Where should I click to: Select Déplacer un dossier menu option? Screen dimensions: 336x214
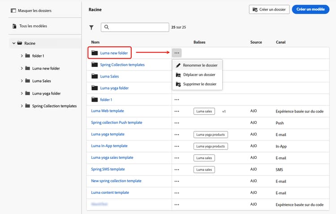pyautogui.click(x=199, y=74)
